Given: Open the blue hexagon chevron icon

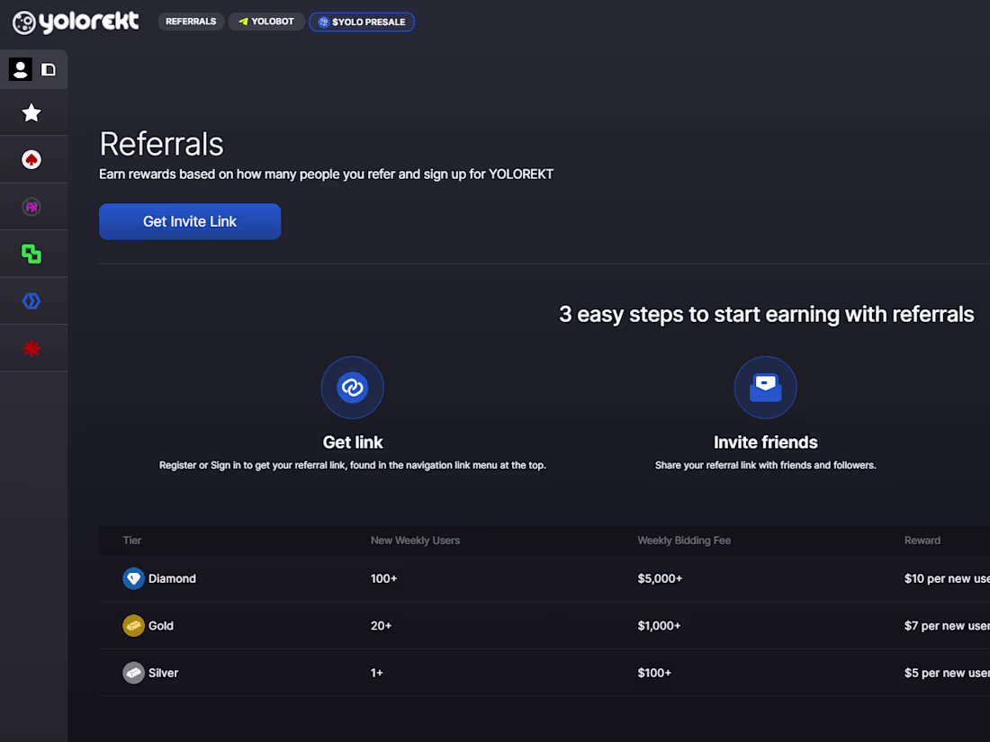Looking at the screenshot, I should 31,301.
